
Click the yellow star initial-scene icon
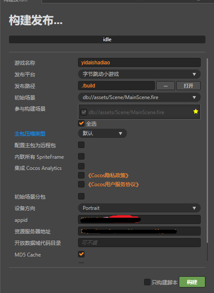click(x=196, y=112)
